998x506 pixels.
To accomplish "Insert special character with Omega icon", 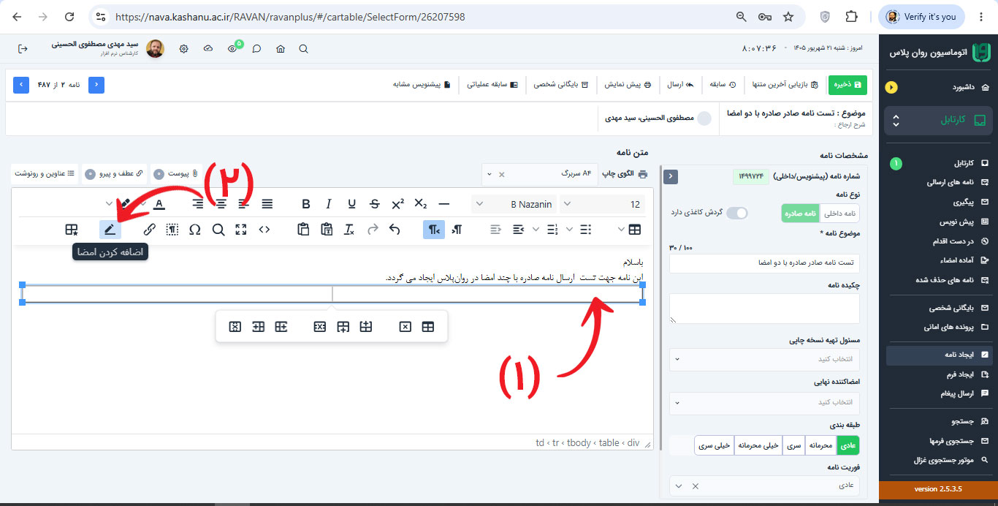I will [195, 230].
